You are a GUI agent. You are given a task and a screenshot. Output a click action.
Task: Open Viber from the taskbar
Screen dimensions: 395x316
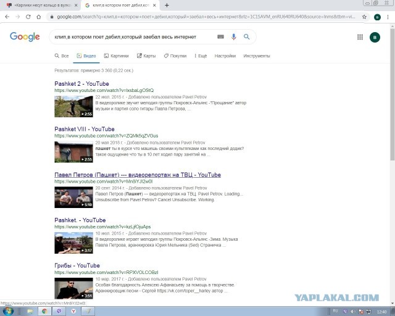[59, 312]
